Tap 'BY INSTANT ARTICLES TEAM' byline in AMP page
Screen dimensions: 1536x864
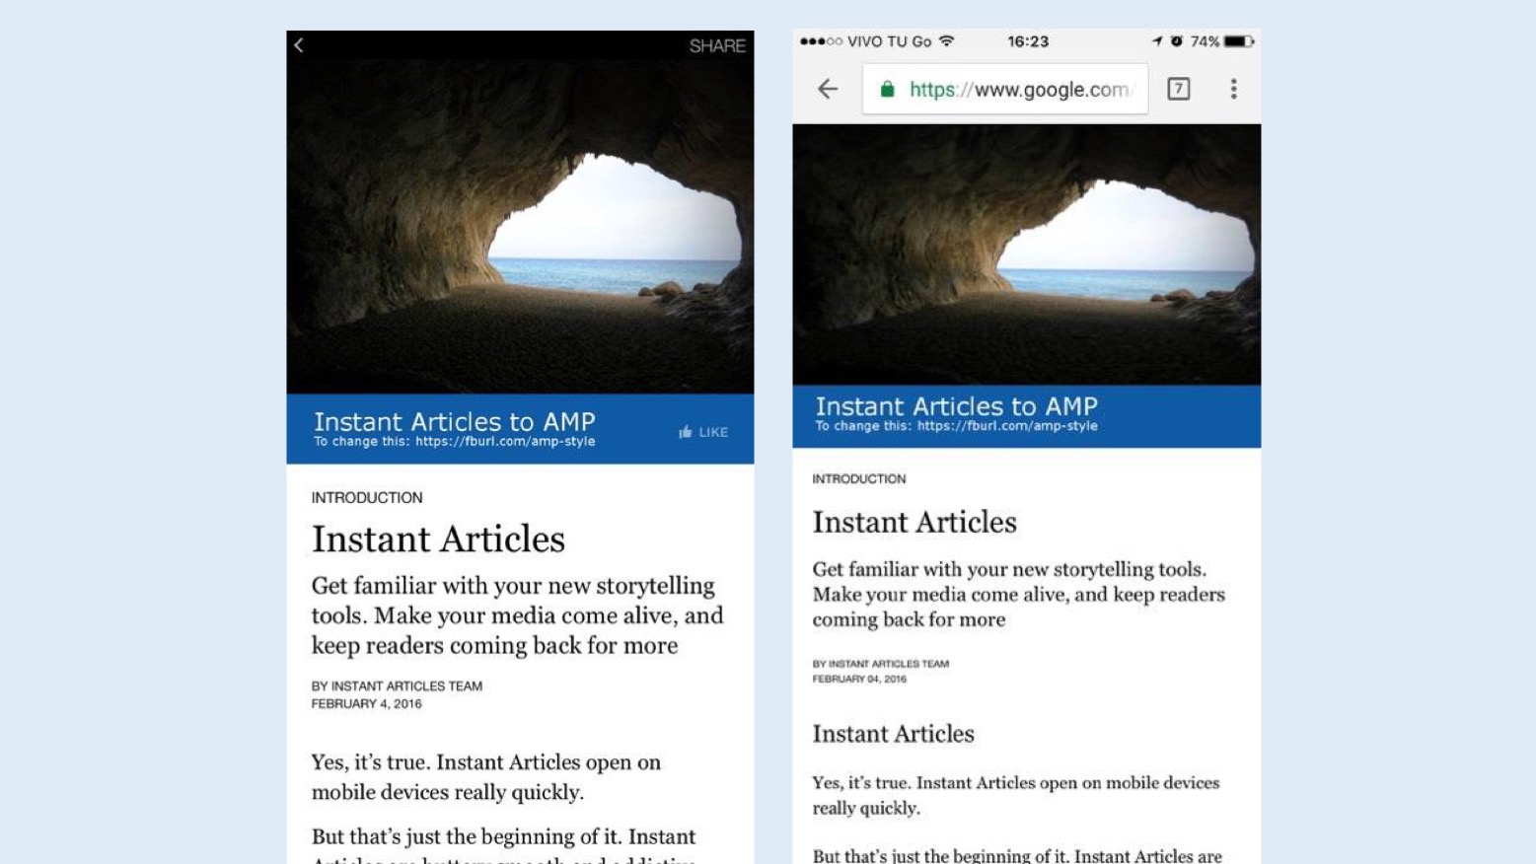(x=881, y=664)
